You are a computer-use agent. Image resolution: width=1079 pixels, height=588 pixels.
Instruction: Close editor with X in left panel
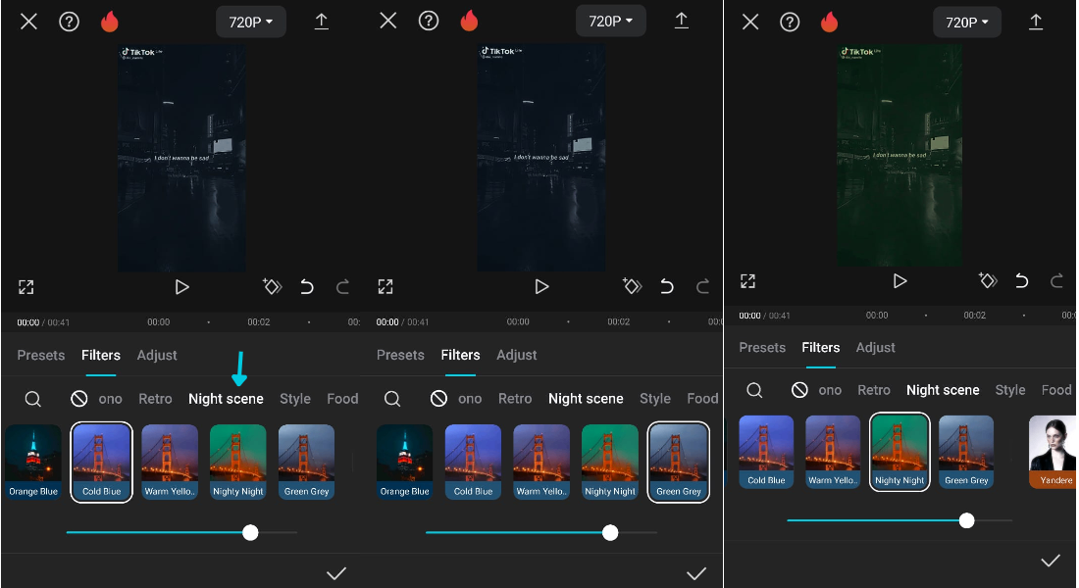pyautogui.click(x=28, y=22)
